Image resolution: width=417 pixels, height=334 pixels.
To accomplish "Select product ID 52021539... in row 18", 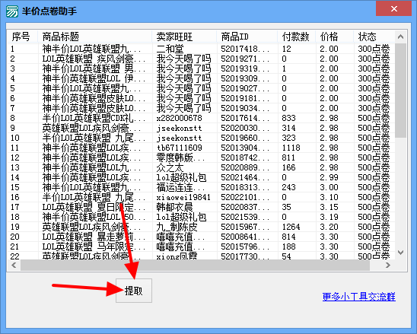I will click(x=245, y=217).
